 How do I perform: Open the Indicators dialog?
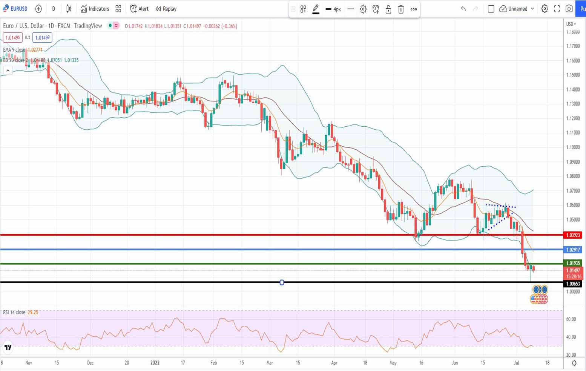[x=95, y=9]
